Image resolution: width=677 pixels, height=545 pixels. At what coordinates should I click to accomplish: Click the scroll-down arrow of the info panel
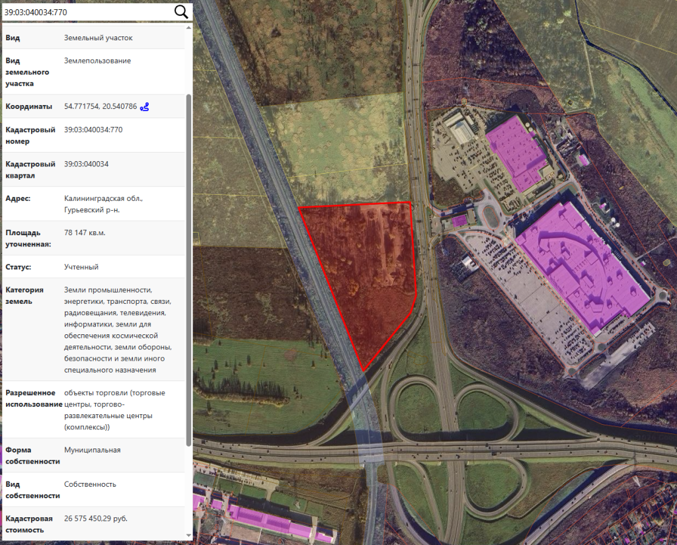(188, 536)
